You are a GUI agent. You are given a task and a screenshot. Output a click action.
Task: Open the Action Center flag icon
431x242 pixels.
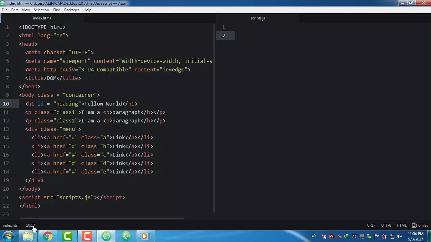tap(377, 236)
